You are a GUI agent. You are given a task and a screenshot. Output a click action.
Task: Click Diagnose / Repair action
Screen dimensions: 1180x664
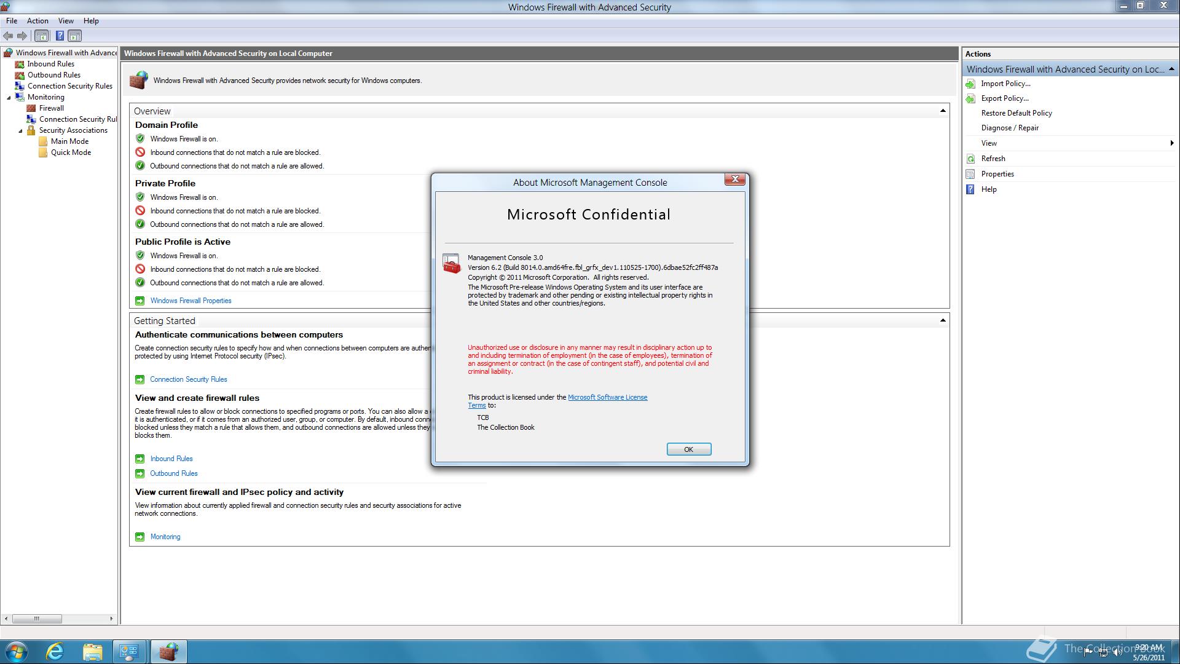tap(1010, 128)
